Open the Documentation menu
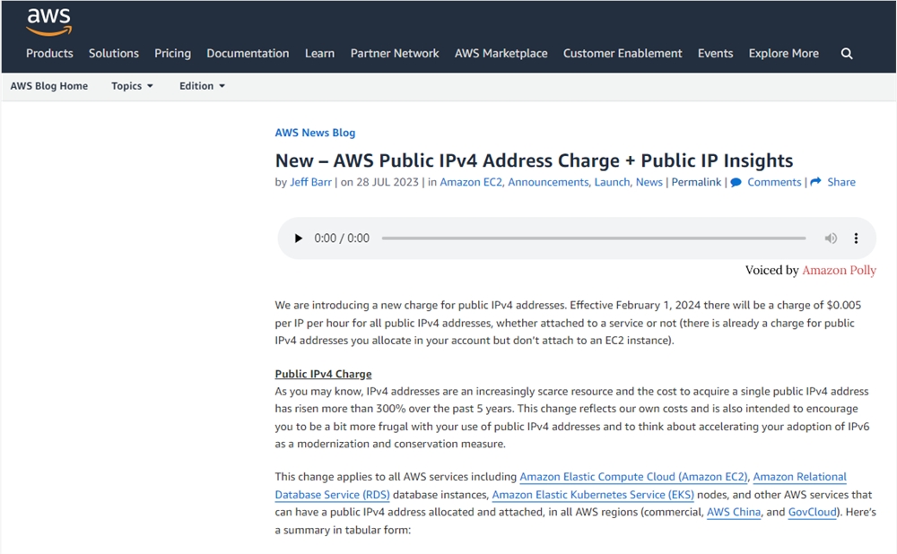897x554 pixels. pos(248,53)
